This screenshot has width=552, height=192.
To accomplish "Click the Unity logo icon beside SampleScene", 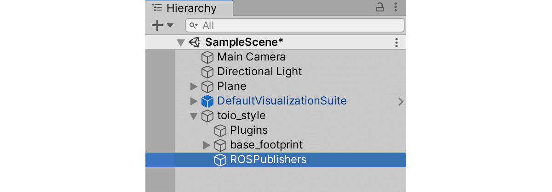I will (x=195, y=43).
